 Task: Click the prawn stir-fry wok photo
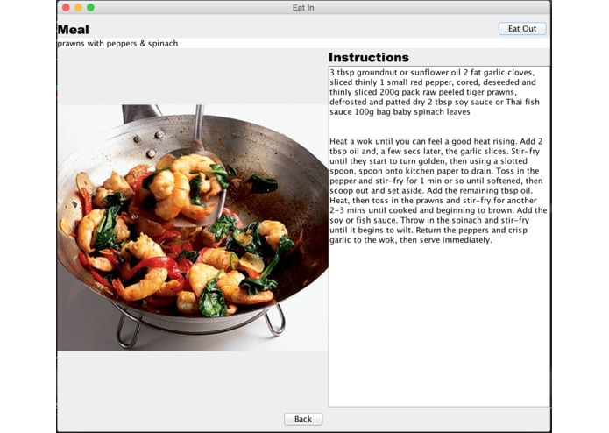click(193, 228)
